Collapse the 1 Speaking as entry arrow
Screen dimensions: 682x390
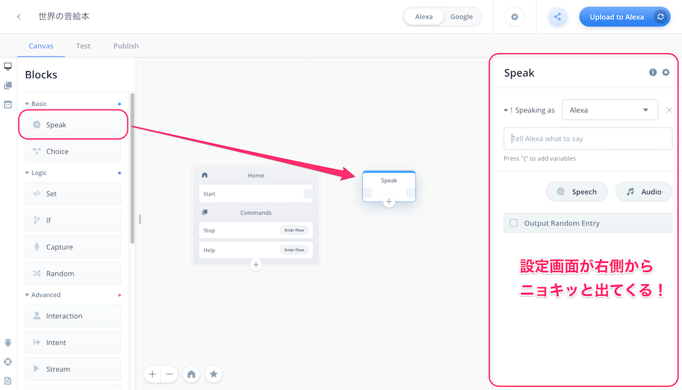506,110
